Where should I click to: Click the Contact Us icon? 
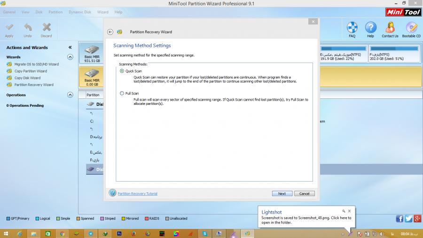click(390, 27)
